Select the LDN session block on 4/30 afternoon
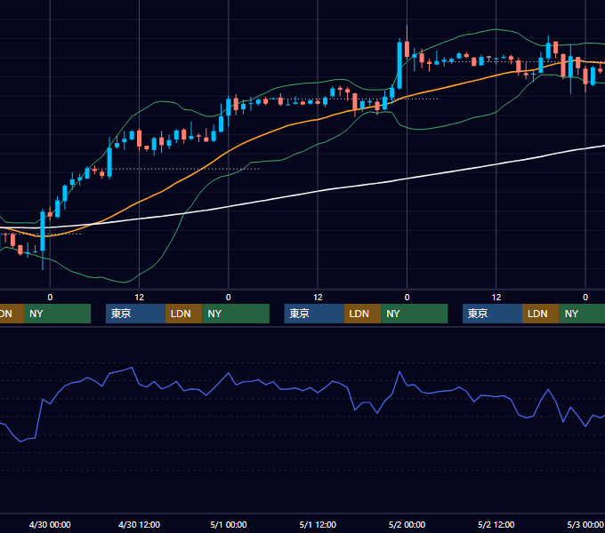 coord(183,314)
